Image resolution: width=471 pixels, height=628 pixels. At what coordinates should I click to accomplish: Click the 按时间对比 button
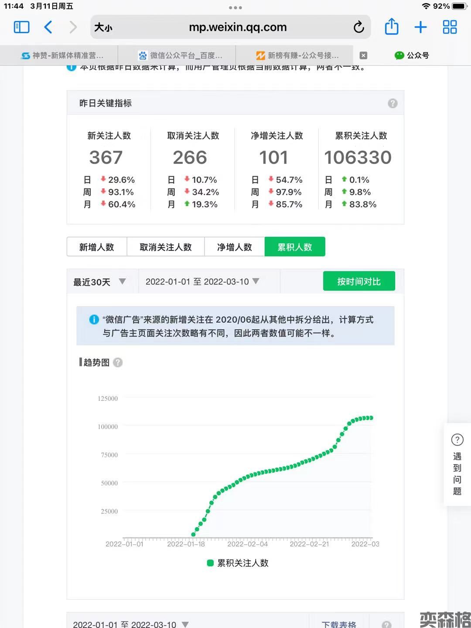tap(358, 281)
